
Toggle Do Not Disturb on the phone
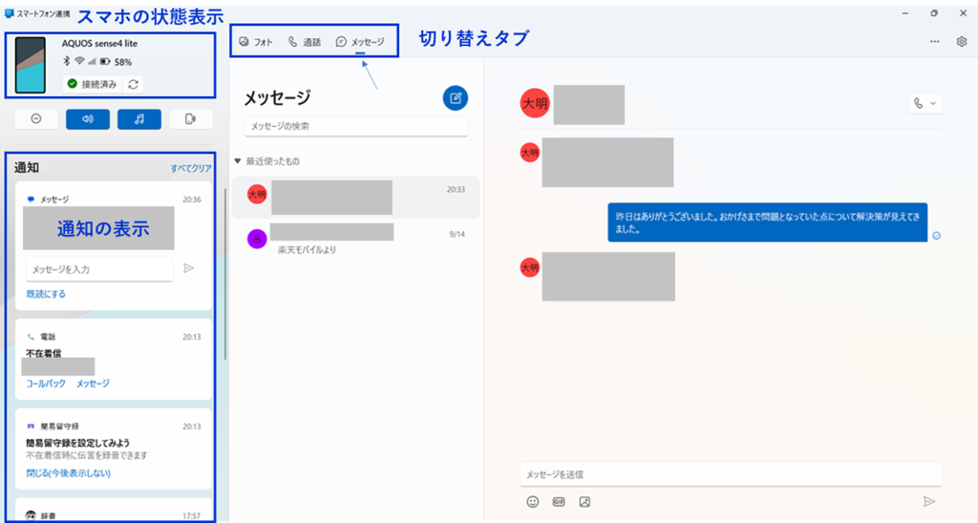pyautogui.click(x=36, y=119)
